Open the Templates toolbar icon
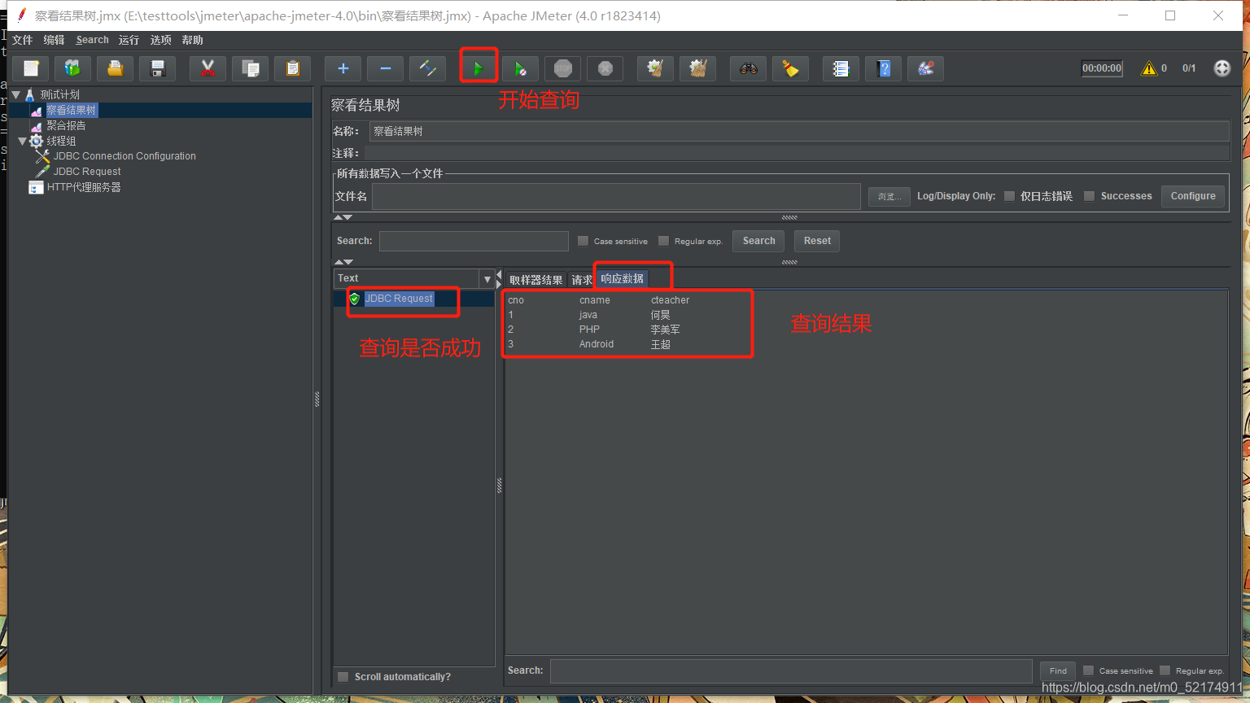 [x=73, y=69]
